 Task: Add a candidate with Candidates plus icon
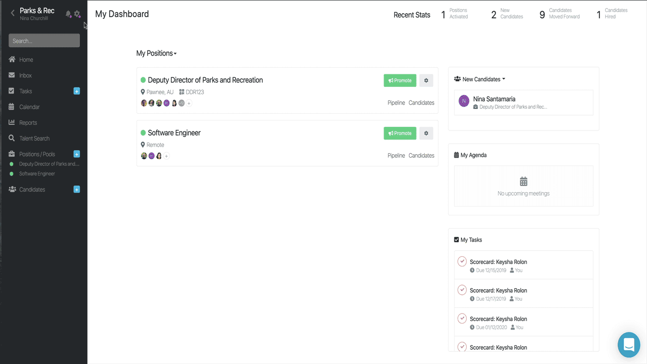(77, 189)
